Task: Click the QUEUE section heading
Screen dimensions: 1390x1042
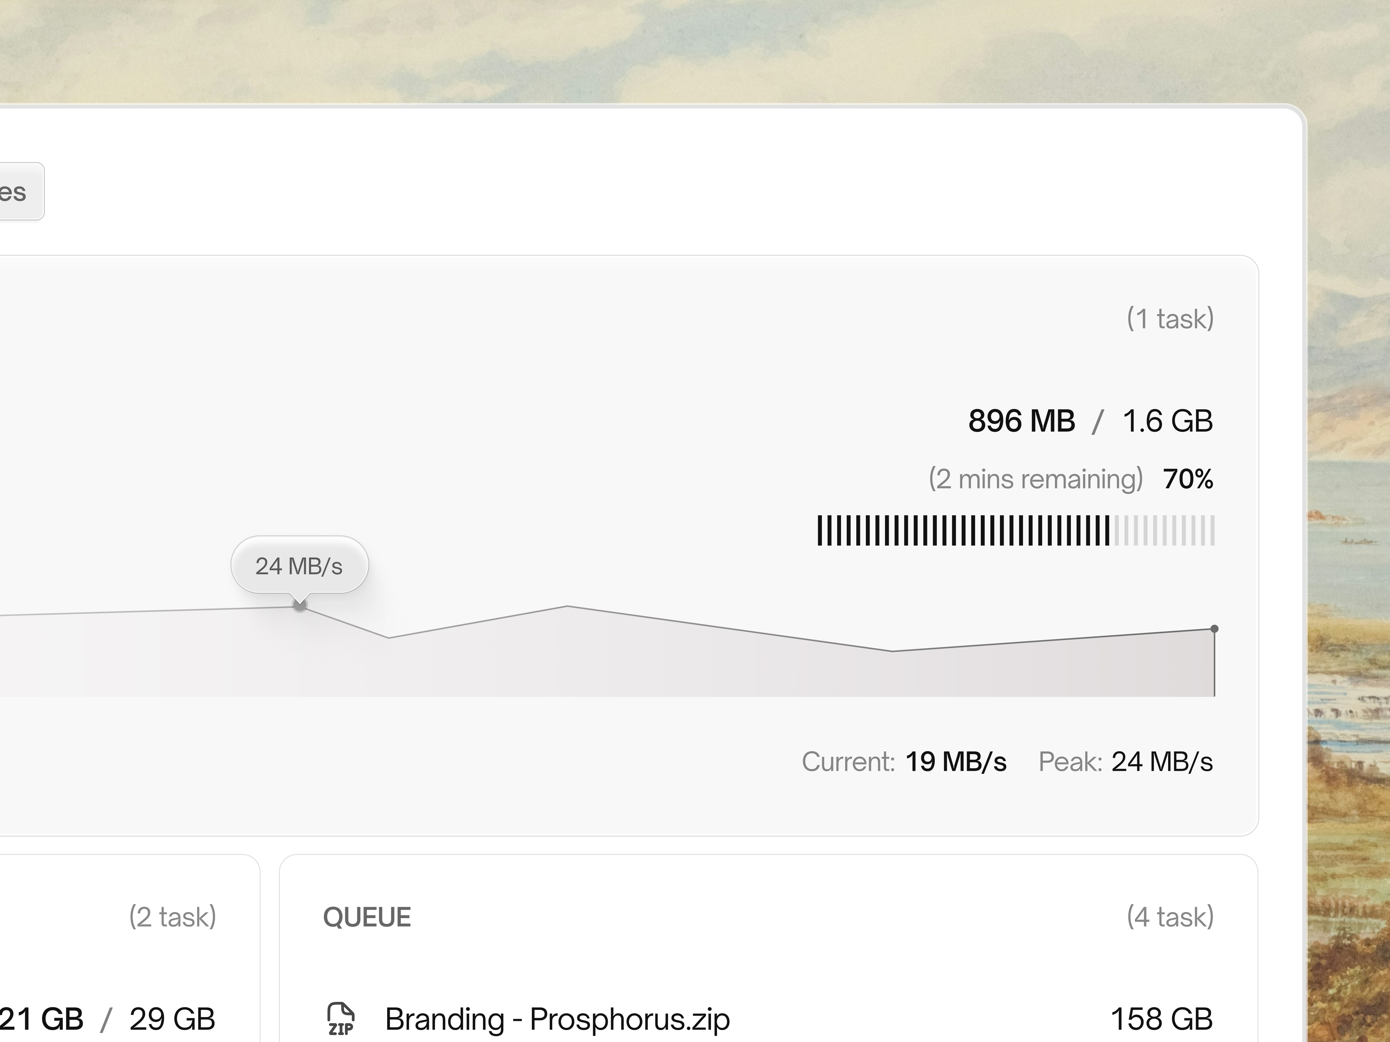Action: coord(367,918)
